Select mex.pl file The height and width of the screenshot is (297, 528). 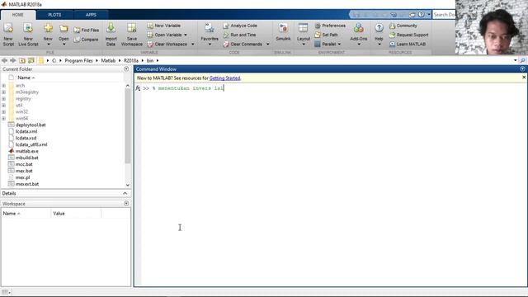22,177
